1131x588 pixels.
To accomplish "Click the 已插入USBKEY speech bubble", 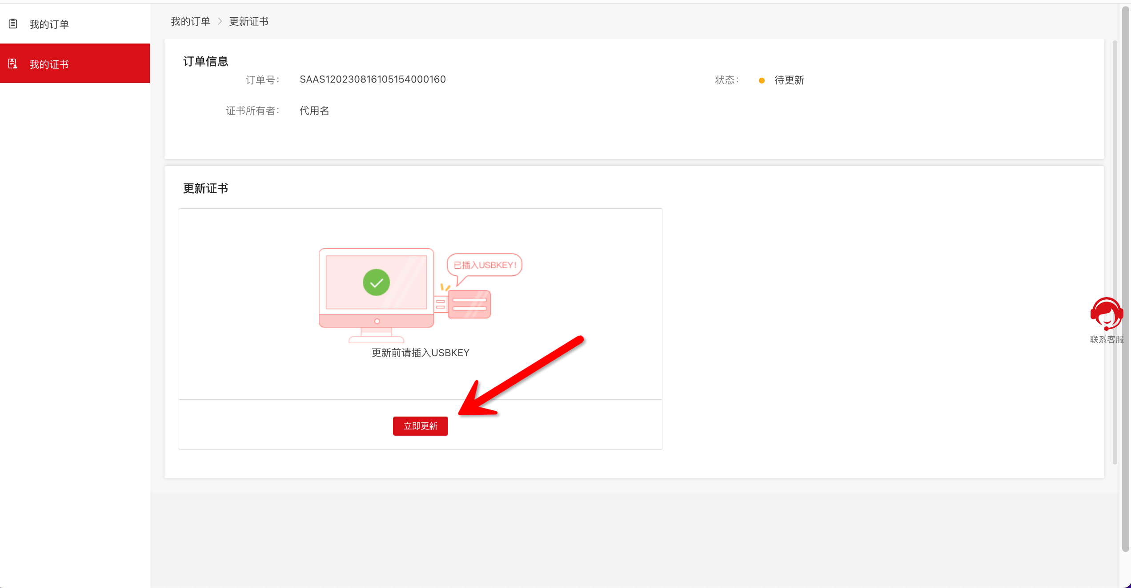I will click(484, 265).
